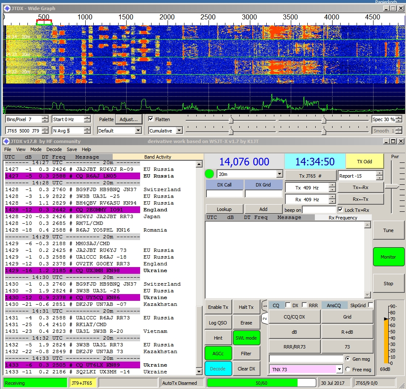Image resolution: width=406 pixels, height=389 pixels.
Task: Enable the Flatten checkbox
Action: pyautogui.click(x=151, y=119)
